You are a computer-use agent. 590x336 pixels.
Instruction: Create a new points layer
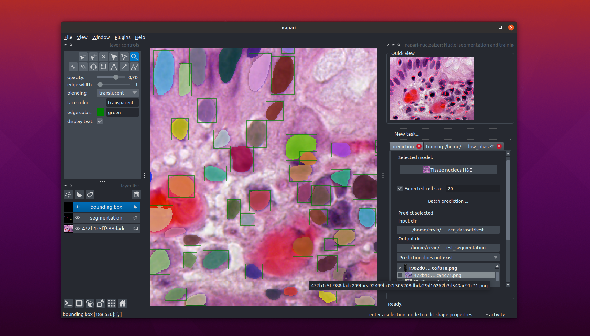pos(68,194)
